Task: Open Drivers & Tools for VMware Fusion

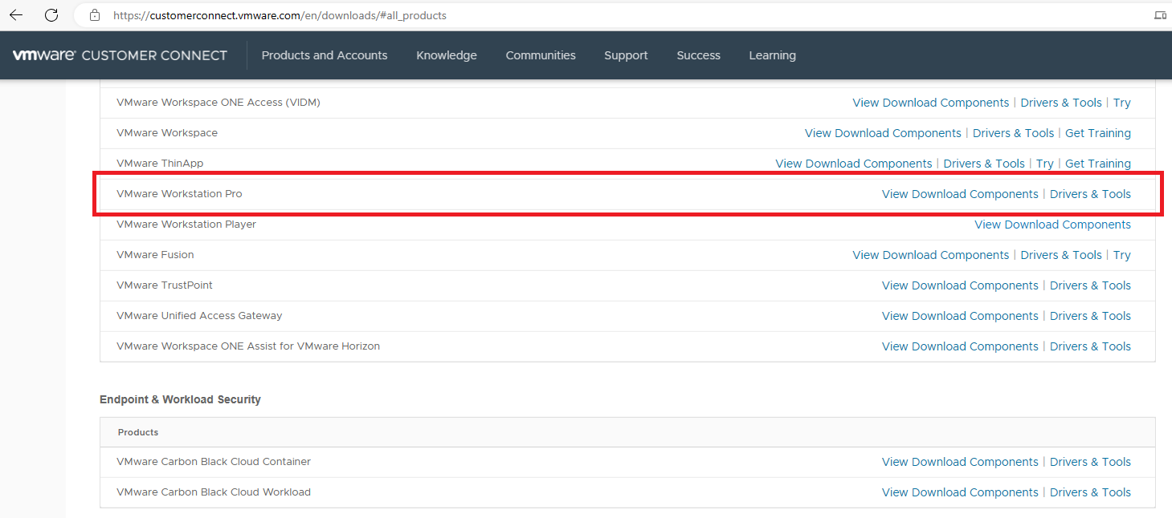Action: coord(1061,255)
